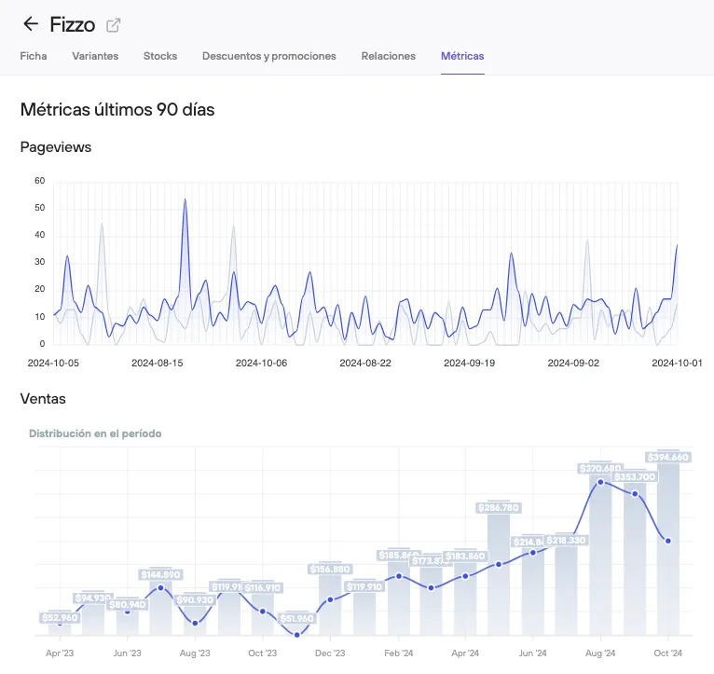
Task: Select the $144.890 label in sales chart
Action: coord(160,575)
